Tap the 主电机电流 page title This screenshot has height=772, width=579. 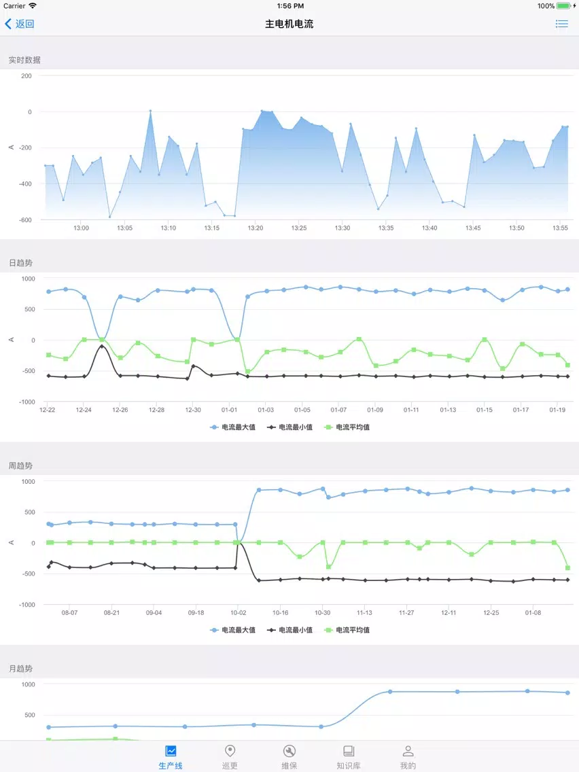[x=289, y=24]
